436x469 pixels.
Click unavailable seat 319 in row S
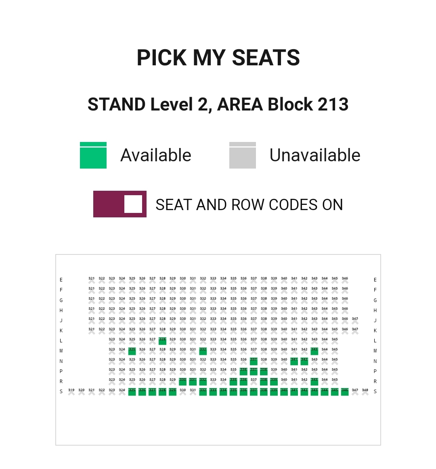pyautogui.click(x=71, y=392)
